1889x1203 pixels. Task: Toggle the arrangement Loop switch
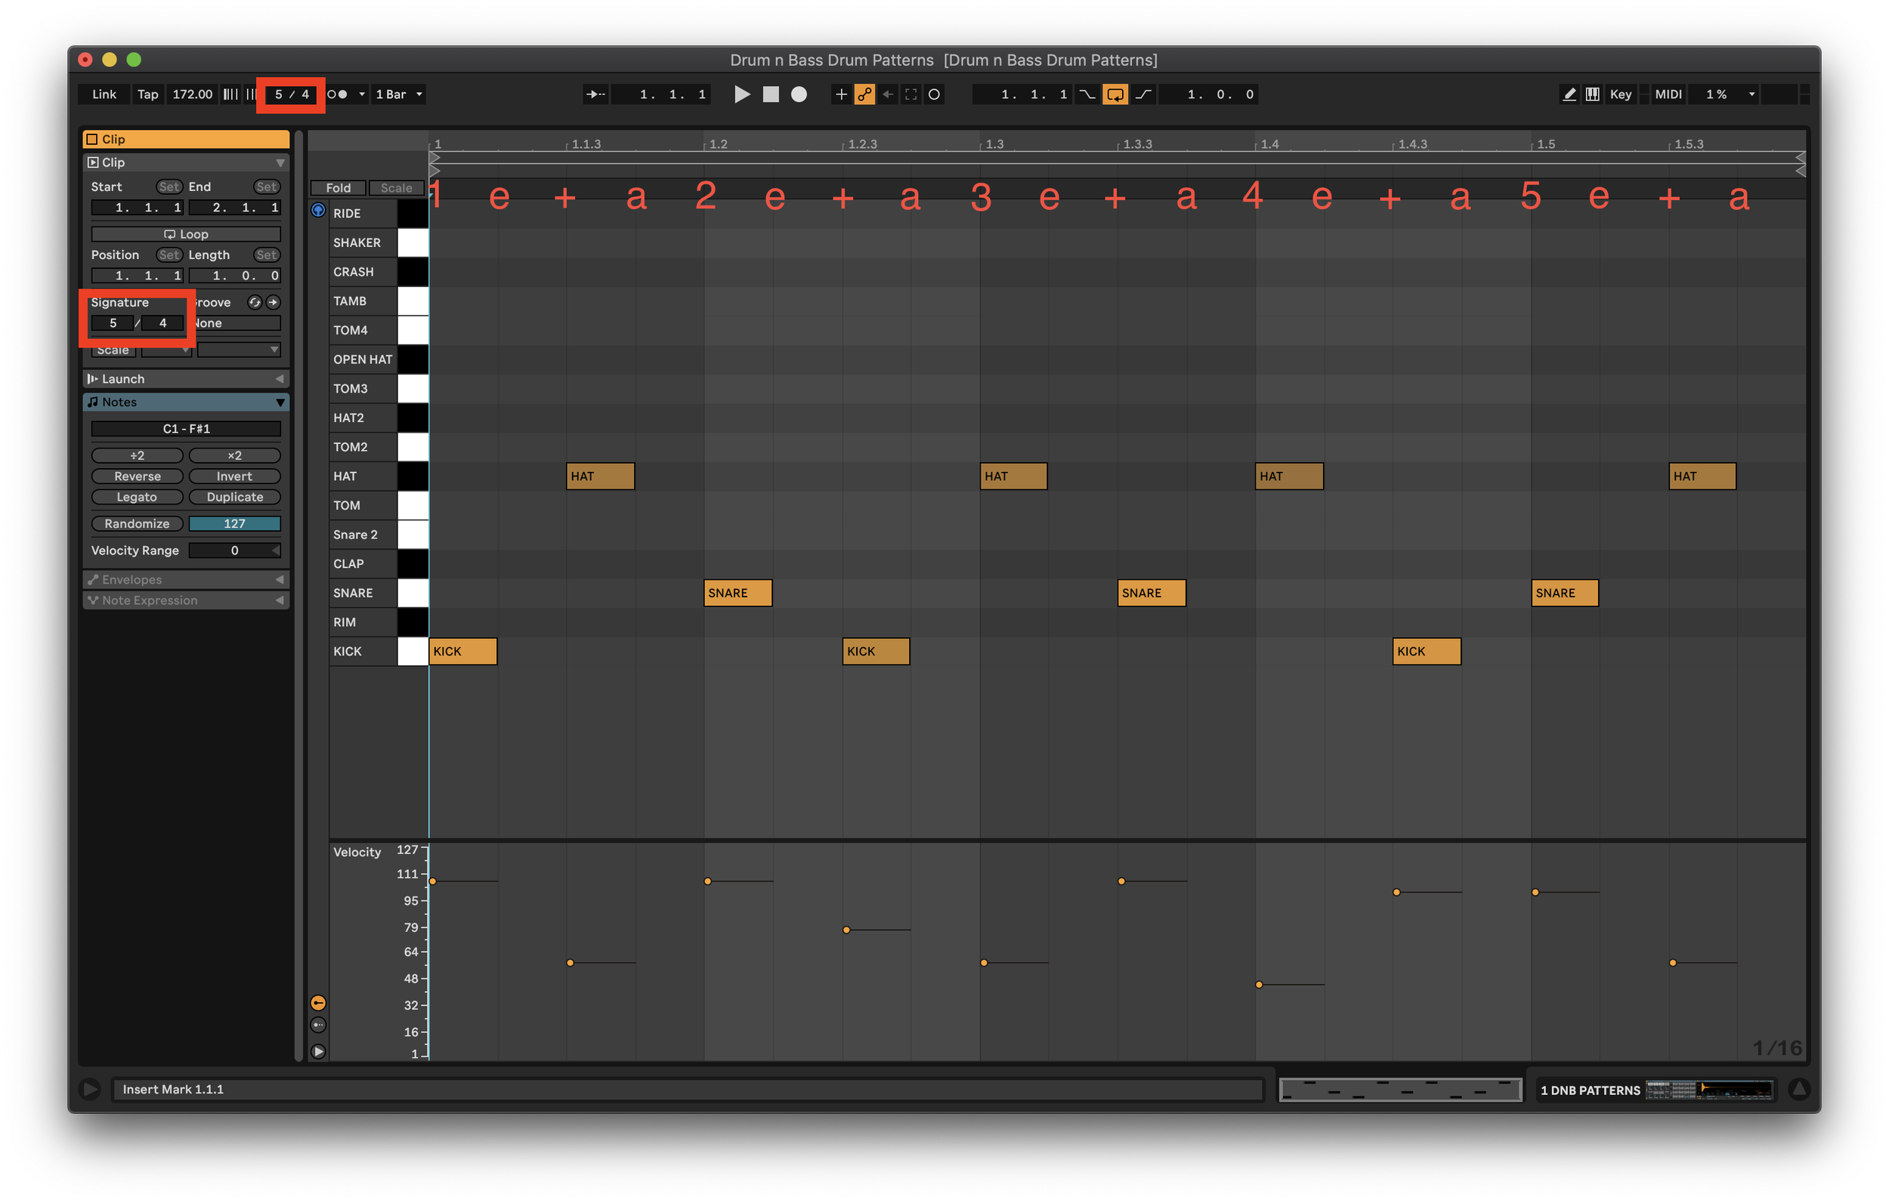tap(1115, 94)
